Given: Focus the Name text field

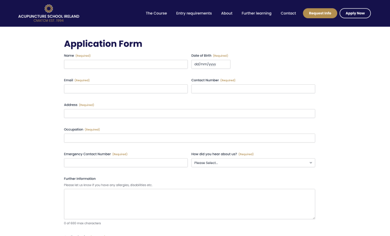Looking at the screenshot, I should 125,64.
